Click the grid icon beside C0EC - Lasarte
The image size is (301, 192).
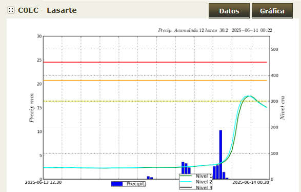11,10
